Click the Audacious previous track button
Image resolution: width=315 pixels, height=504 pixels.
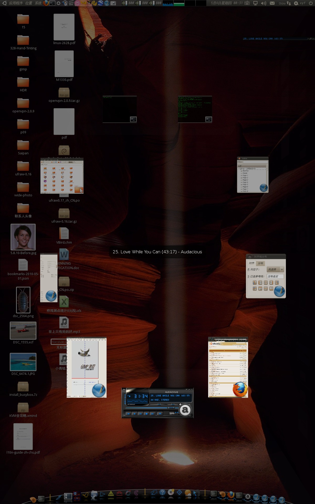coord(128,413)
